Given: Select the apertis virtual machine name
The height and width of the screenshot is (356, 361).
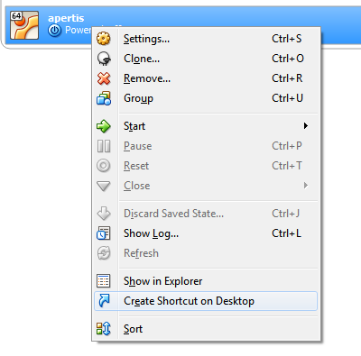Looking at the screenshot, I should coord(66,18).
